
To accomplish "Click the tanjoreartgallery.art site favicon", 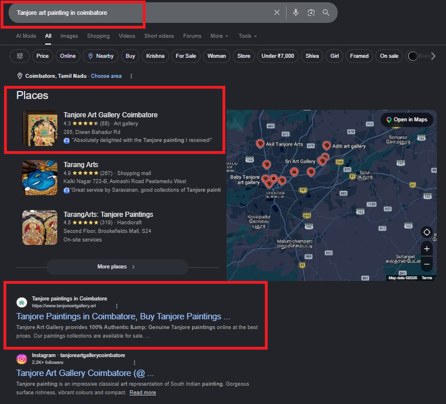I will pyautogui.click(x=22, y=302).
